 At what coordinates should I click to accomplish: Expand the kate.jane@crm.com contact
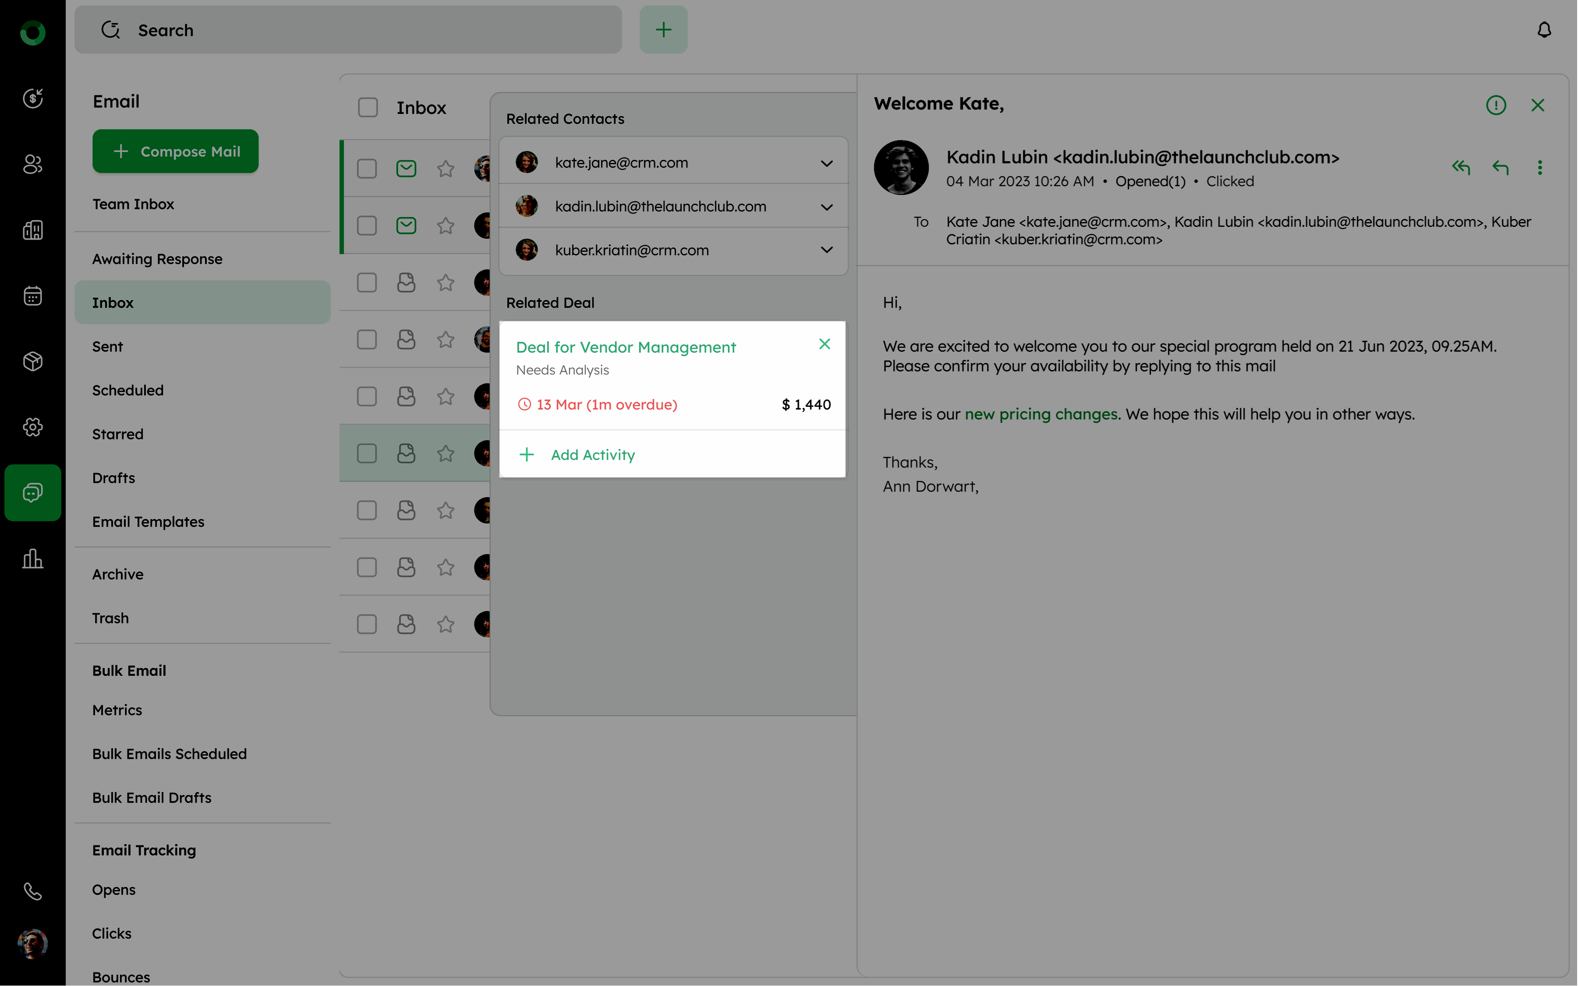tap(826, 163)
